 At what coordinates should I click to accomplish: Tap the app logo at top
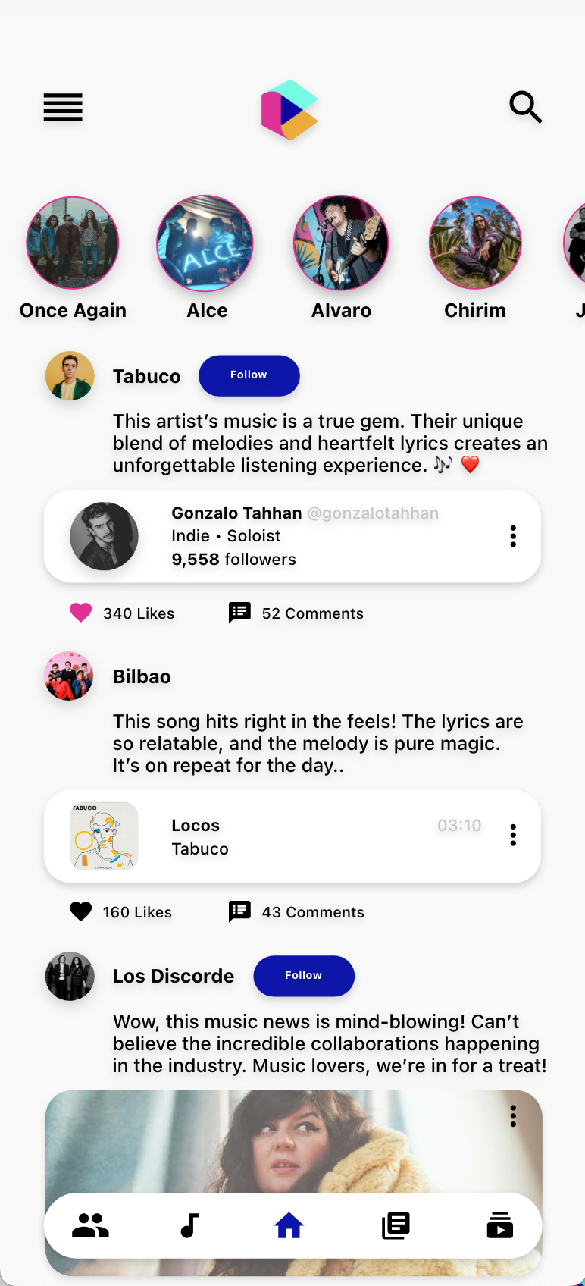click(x=289, y=110)
